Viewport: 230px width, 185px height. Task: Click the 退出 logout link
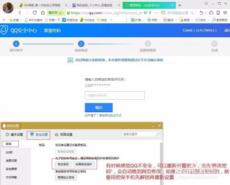[227, 30]
